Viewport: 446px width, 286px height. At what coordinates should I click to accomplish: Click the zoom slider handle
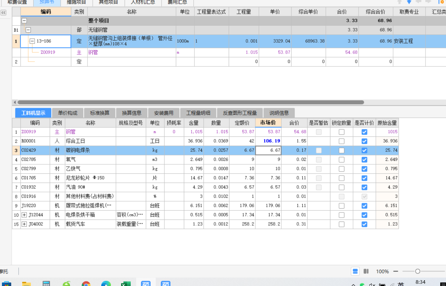click(417, 271)
